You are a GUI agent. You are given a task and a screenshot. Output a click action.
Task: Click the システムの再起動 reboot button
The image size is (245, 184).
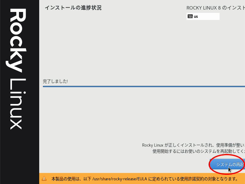tap(227, 164)
